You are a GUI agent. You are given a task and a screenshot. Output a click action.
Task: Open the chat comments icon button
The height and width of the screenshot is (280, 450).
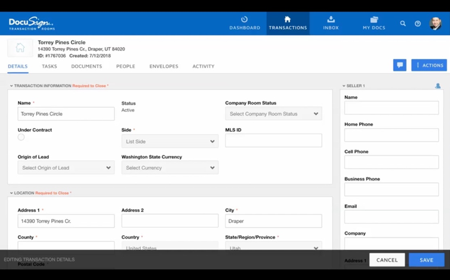click(400, 65)
